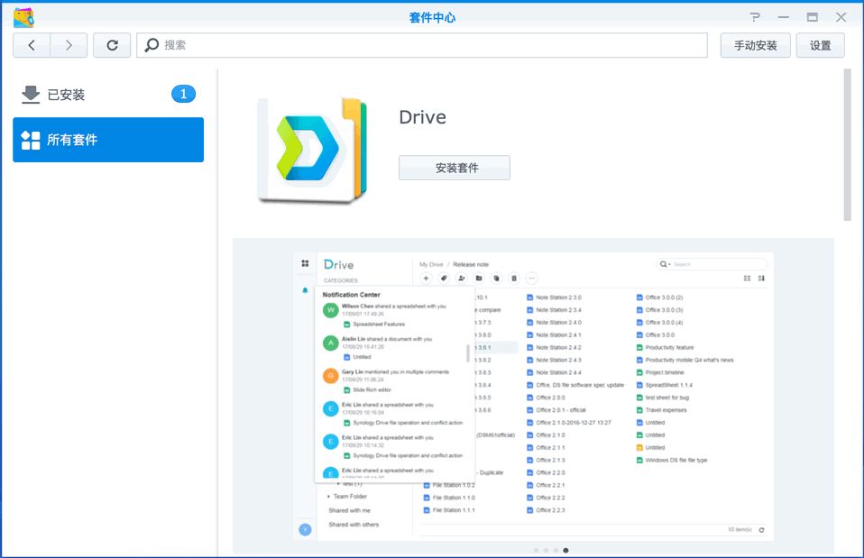Viewport: 864px width, 558px height.
Task: Click the 安装套件 button for Drive
Action: point(455,167)
